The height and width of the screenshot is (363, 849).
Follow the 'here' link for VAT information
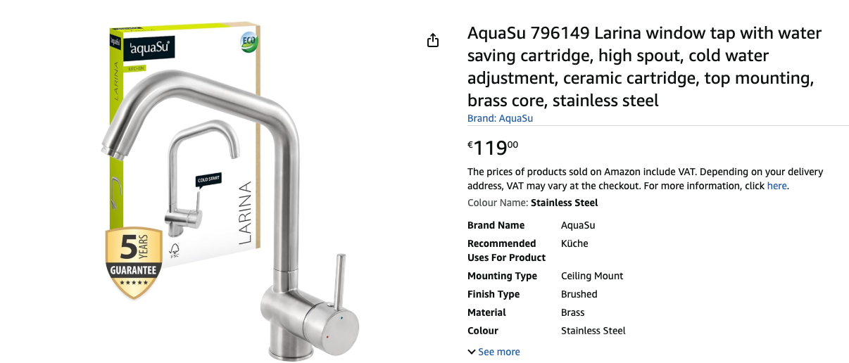pos(776,186)
